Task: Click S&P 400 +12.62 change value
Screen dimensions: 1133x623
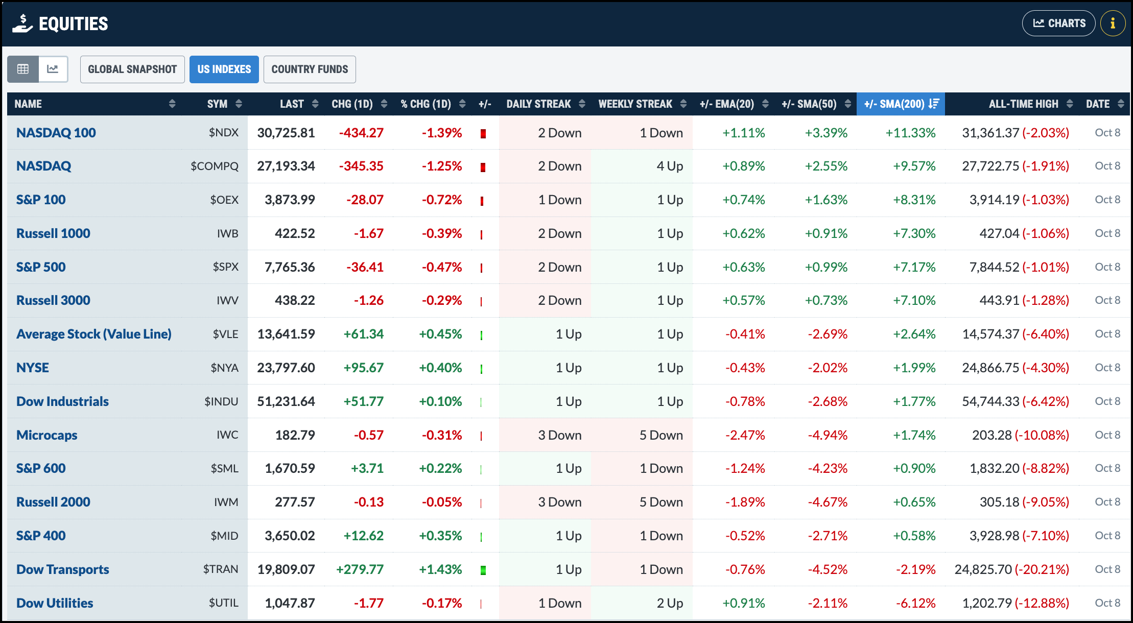Action: pos(363,536)
